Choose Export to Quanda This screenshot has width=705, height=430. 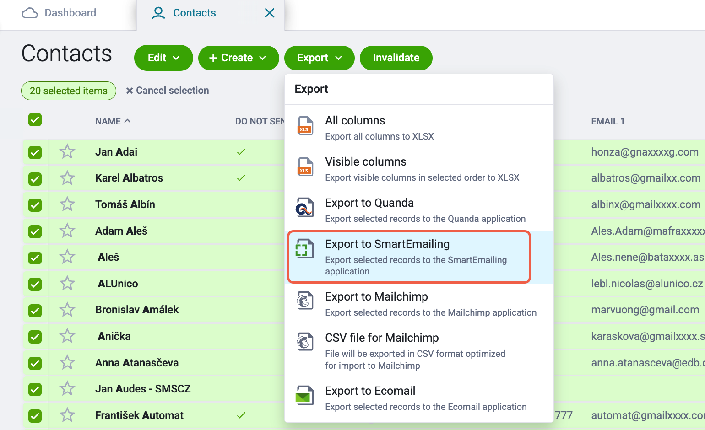coord(419,210)
